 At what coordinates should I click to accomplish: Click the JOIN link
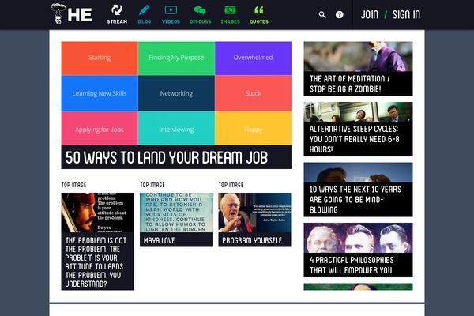(x=370, y=14)
